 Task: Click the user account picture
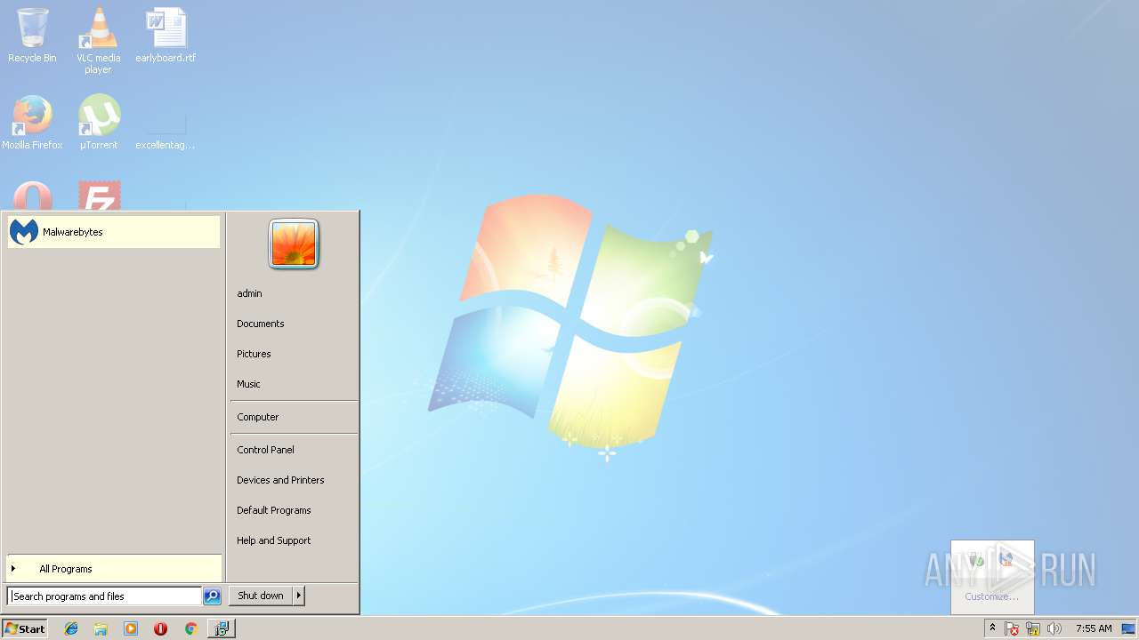click(x=294, y=244)
